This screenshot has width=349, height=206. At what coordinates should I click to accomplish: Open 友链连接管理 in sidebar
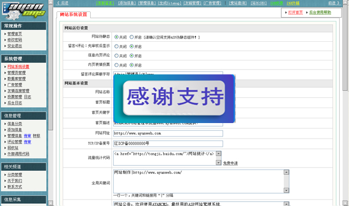click(x=18, y=90)
